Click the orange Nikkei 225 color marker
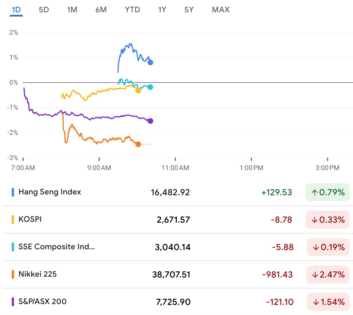 pos(13,274)
